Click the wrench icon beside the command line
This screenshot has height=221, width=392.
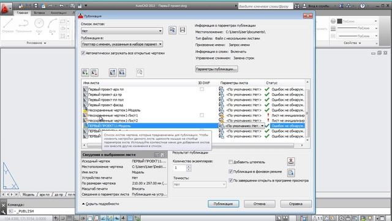pyautogui.click(x=3, y=212)
